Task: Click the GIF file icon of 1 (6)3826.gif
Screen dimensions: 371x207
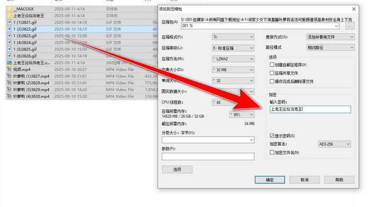Action: [10, 56]
